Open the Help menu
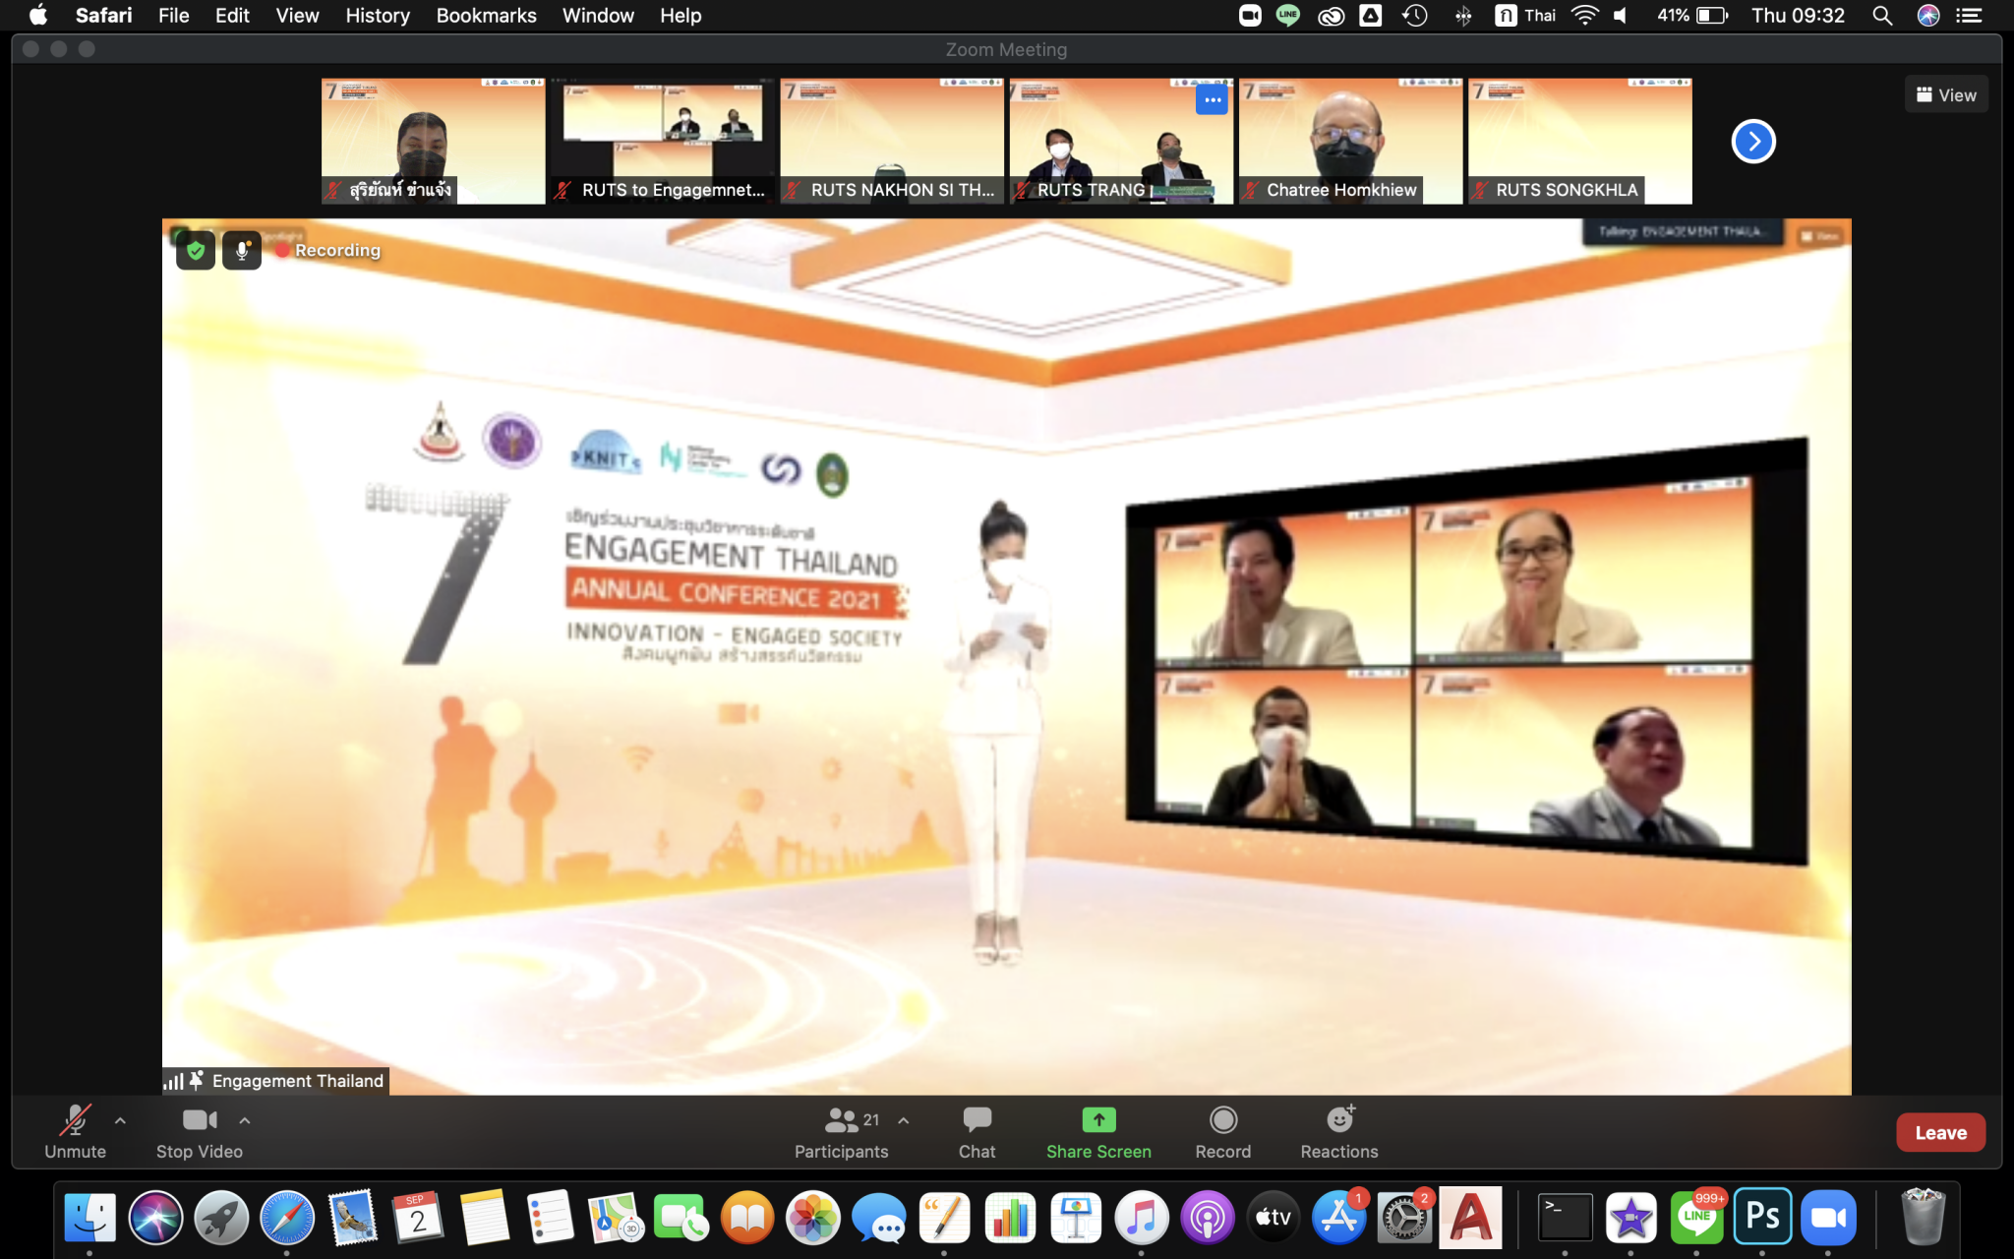2014x1259 pixels. coord(681,16)
